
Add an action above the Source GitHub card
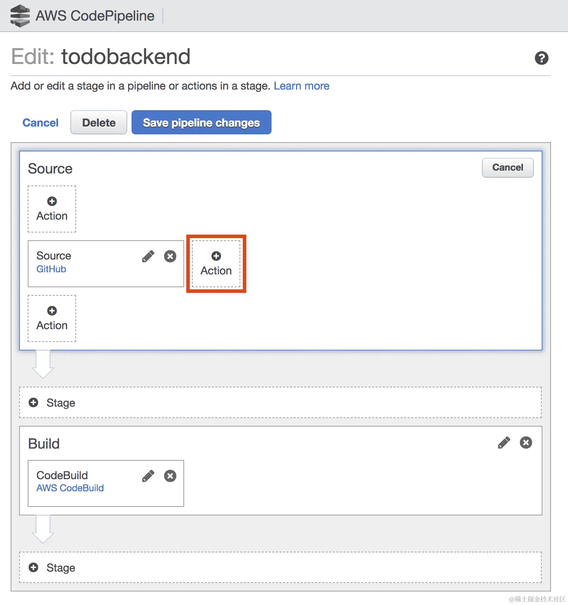52,209
